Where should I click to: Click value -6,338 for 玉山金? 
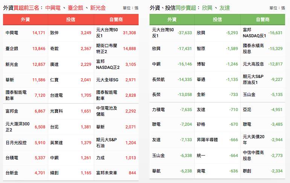point(186,156)
